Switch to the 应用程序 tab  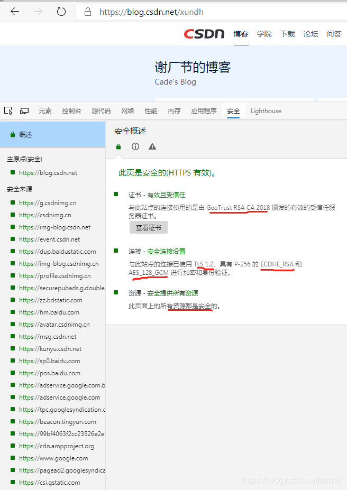tap(204, 111)
